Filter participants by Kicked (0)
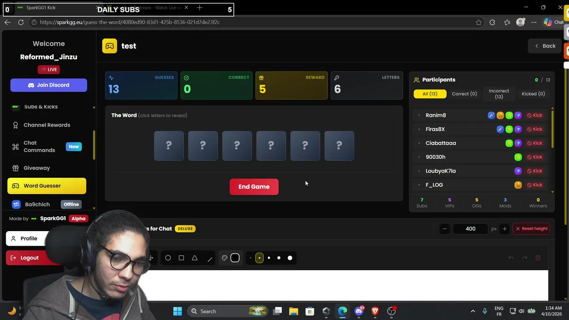569x320 pixels. pyautogui.click(x=533, y=94)
